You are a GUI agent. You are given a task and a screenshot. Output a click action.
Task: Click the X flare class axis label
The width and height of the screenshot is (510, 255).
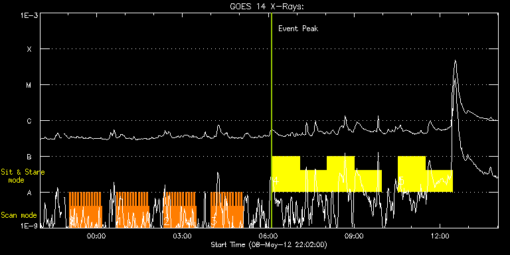pos(29,49)
